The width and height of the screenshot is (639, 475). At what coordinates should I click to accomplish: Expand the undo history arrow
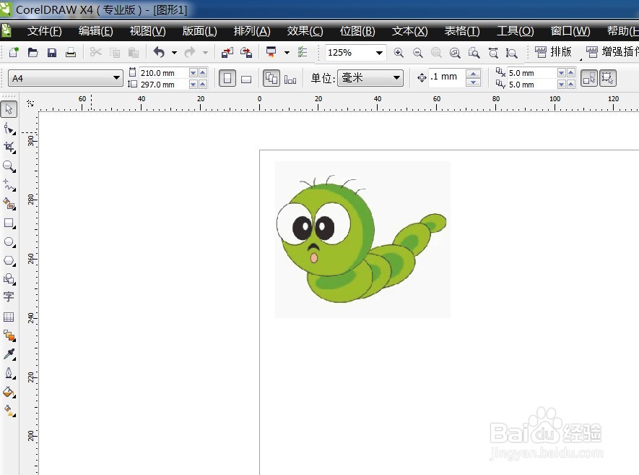point(174,52)
